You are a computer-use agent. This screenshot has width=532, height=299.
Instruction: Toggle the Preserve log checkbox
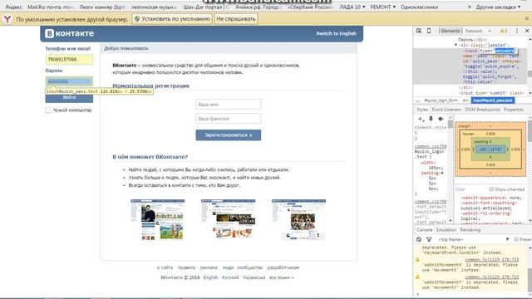516,239
